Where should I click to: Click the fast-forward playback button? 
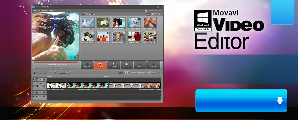pos(62,68)
